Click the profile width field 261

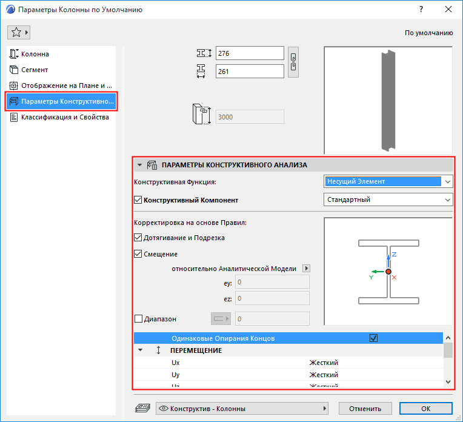tap(250, 71)
